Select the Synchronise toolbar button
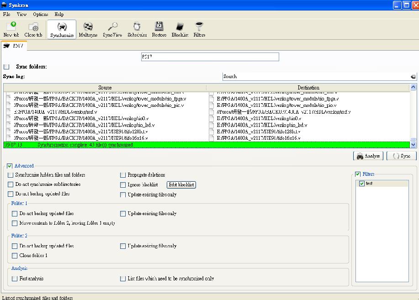Viewport: 419px width, 300px height. point(62,29)
